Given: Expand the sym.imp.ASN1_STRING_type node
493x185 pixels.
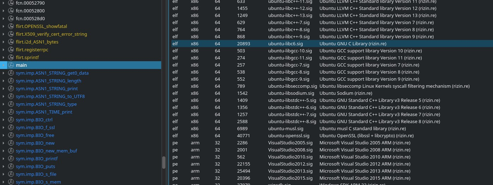Looking at the screenshot, I should click(x=3, y=104).
